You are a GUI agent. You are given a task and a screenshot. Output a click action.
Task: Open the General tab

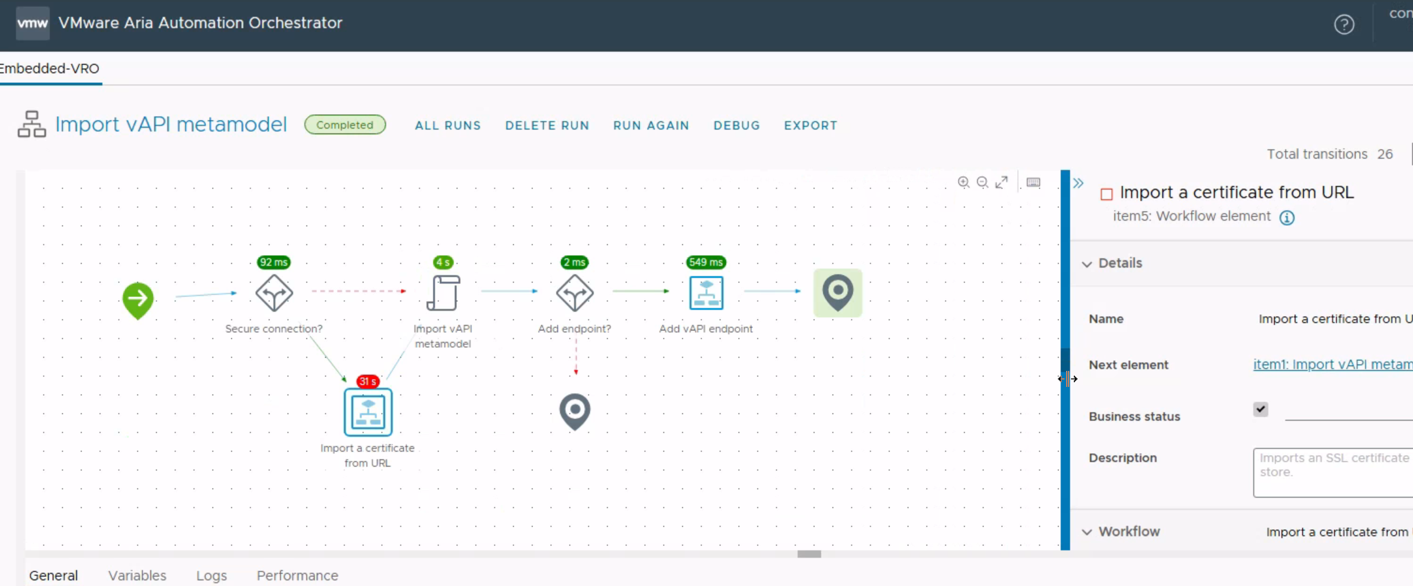53,576
